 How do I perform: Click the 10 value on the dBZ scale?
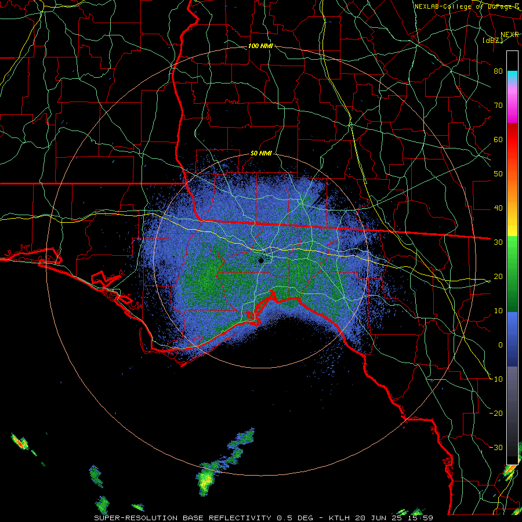pyautogui.click(x=498, y=311)
